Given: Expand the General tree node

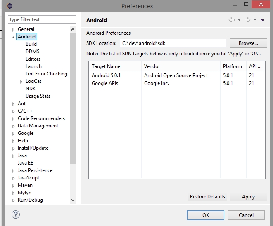Looking at the screenshot, I should click(x=13, y=30).
